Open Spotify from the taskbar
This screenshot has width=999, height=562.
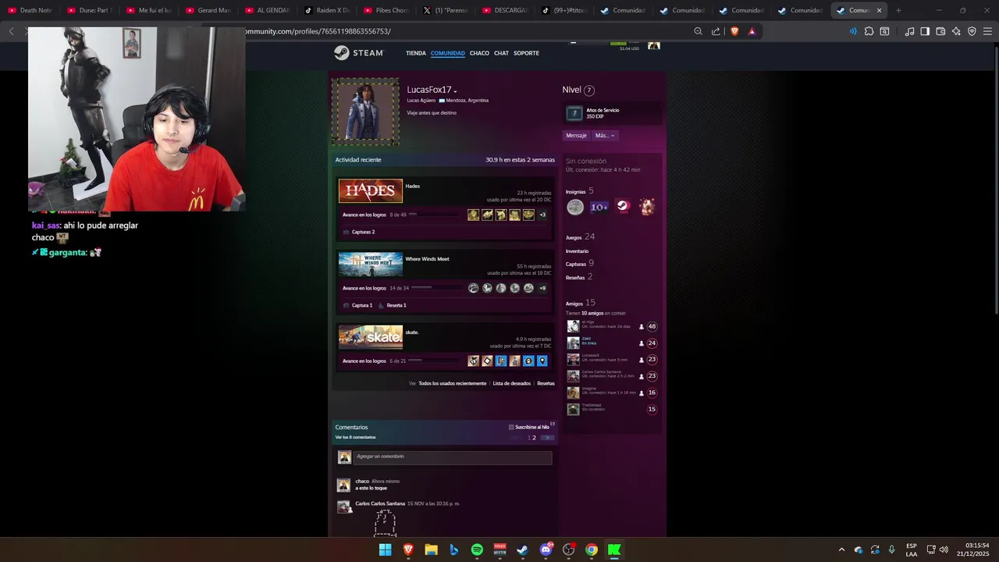pyautogui.click(x=477, y=550)
